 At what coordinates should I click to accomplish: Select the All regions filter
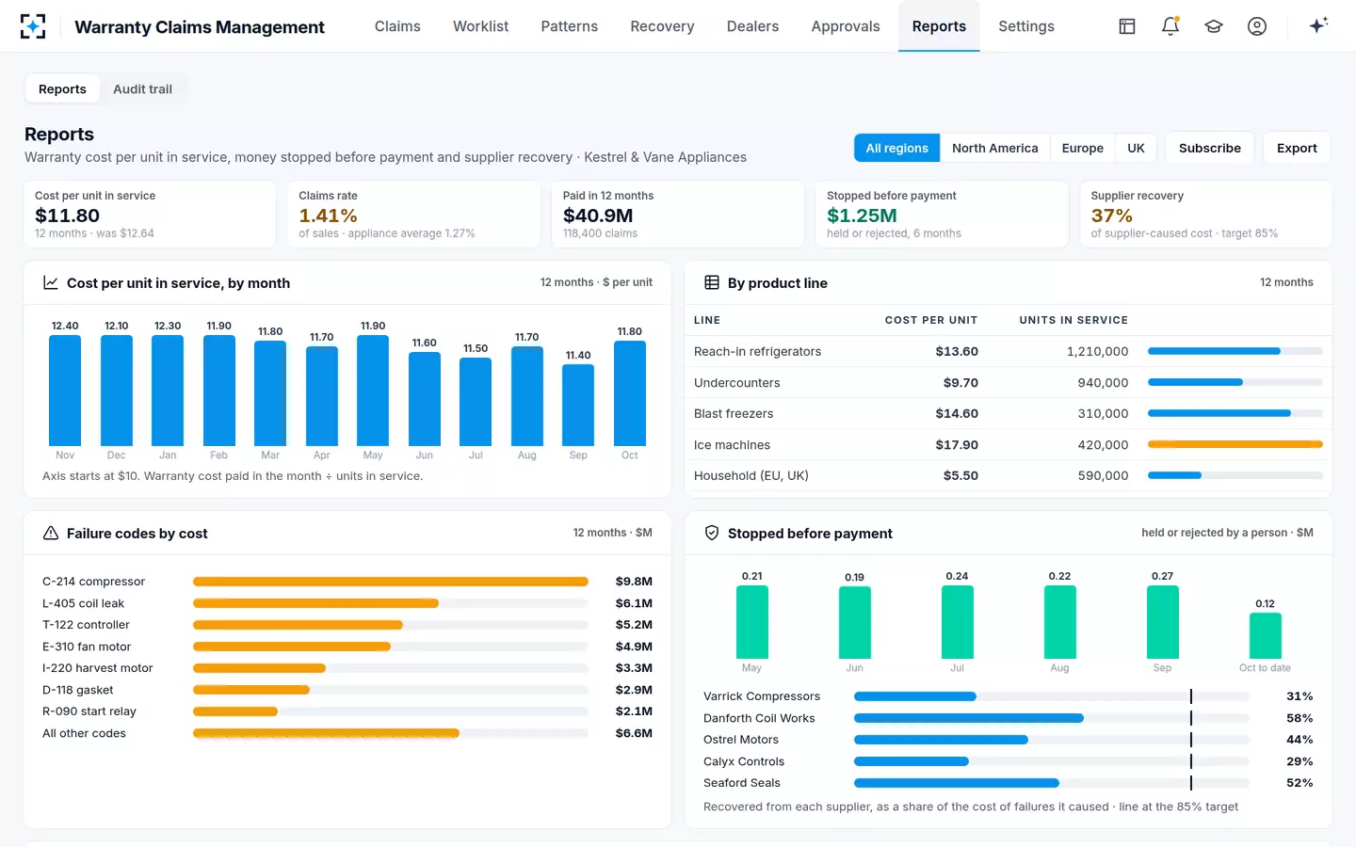(x=896, y=148)
